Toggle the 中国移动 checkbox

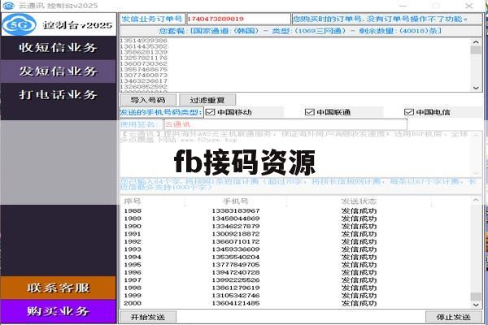tap(211, 112)
